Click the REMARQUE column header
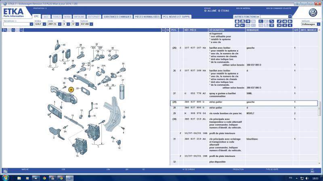Screen dimensions: 323x181 269,30
